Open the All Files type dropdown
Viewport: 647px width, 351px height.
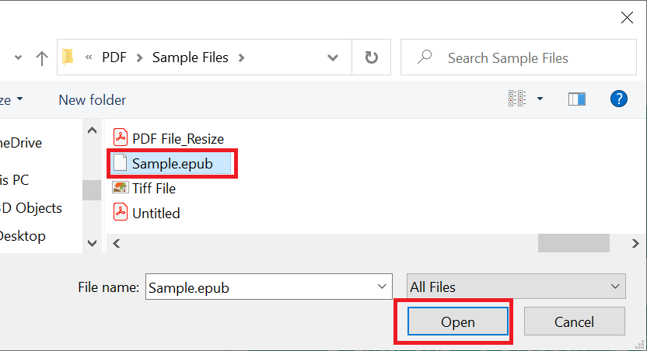[x=516, y=287]
